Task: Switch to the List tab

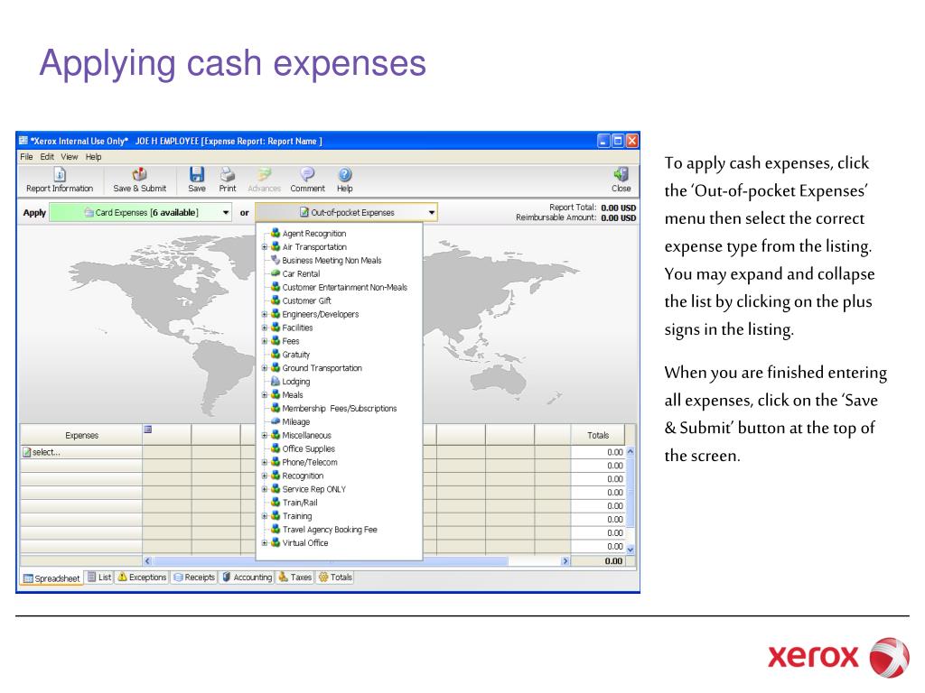Action: 99,577
